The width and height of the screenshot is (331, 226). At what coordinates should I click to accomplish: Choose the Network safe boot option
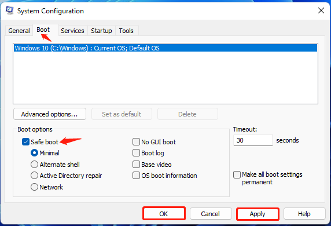34,187
